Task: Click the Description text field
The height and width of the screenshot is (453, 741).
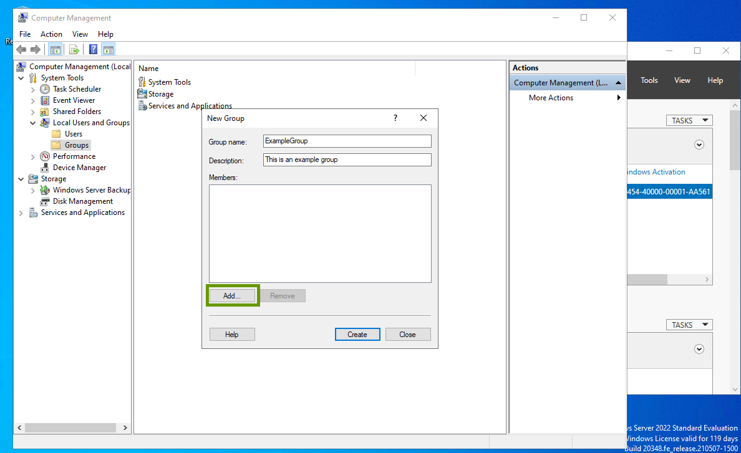Action: click(x=347, y=160)
